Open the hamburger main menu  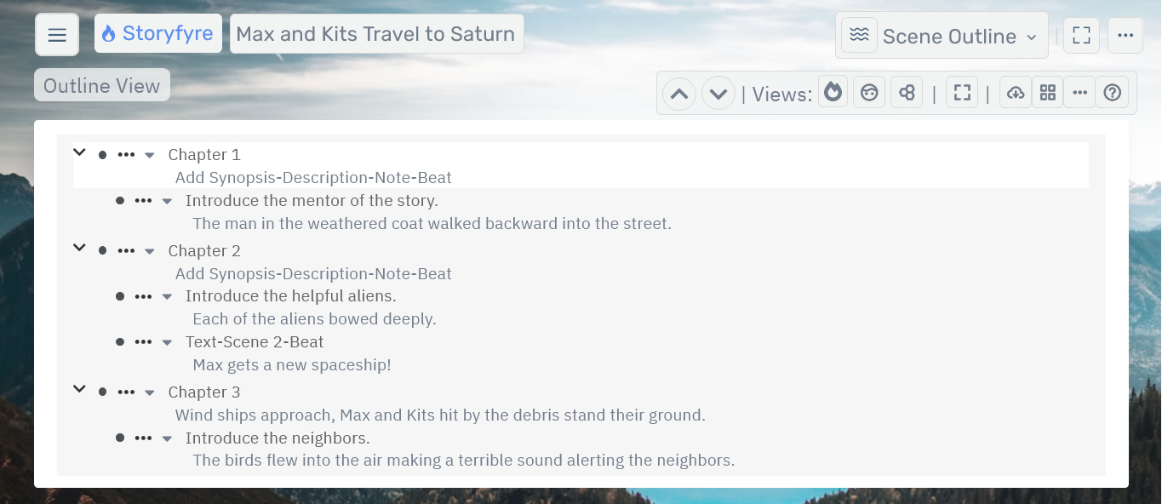[57, 35]
